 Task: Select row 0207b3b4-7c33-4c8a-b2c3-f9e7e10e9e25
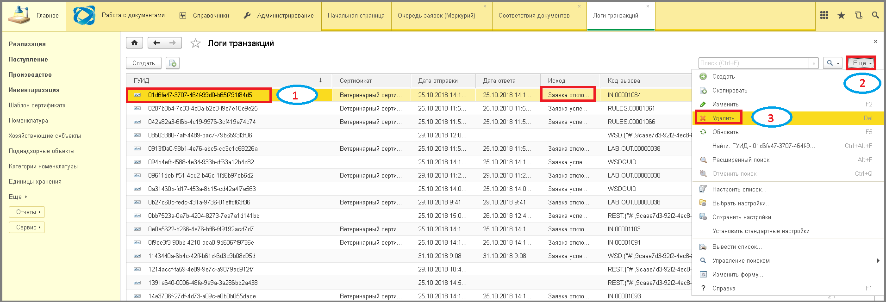409,108
